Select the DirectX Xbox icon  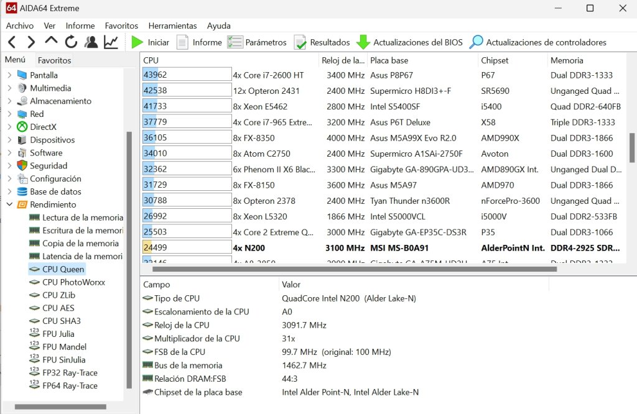pyautogui.click(x=22, y=127)
